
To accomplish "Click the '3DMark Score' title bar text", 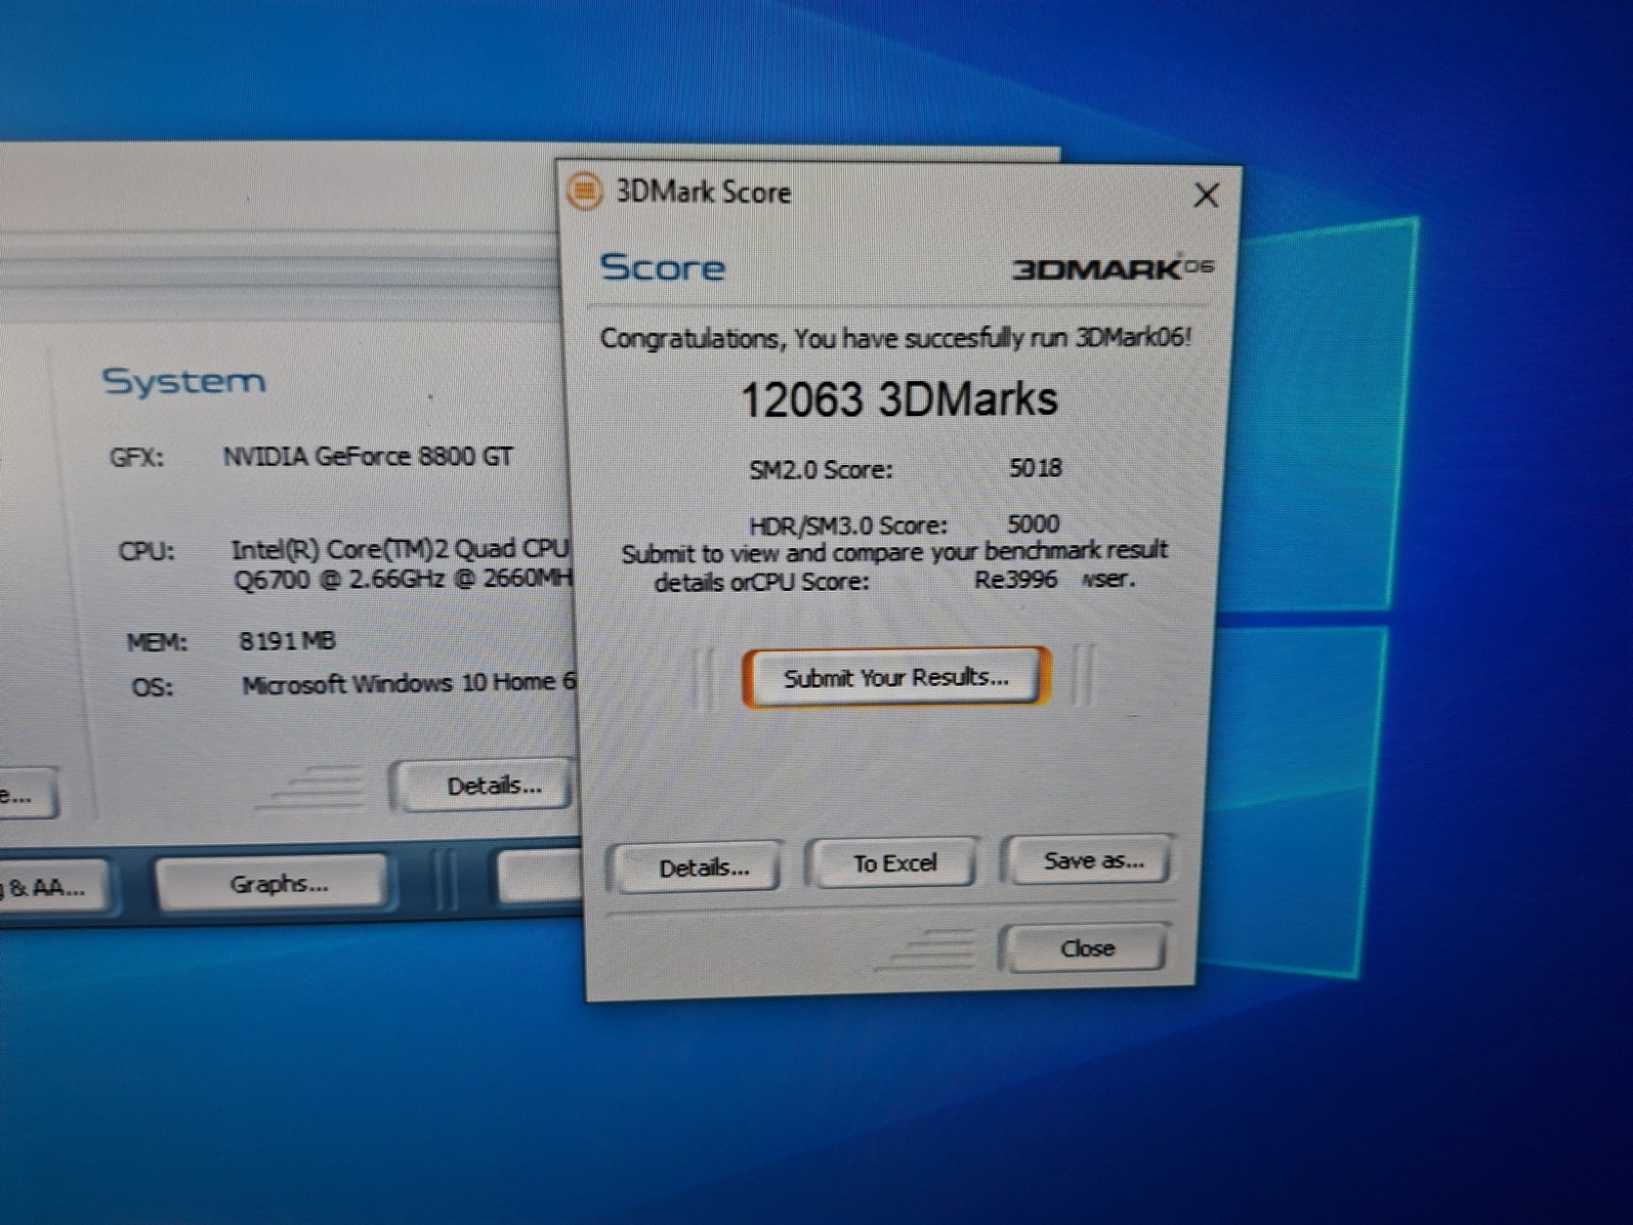I will click(703, 192).
